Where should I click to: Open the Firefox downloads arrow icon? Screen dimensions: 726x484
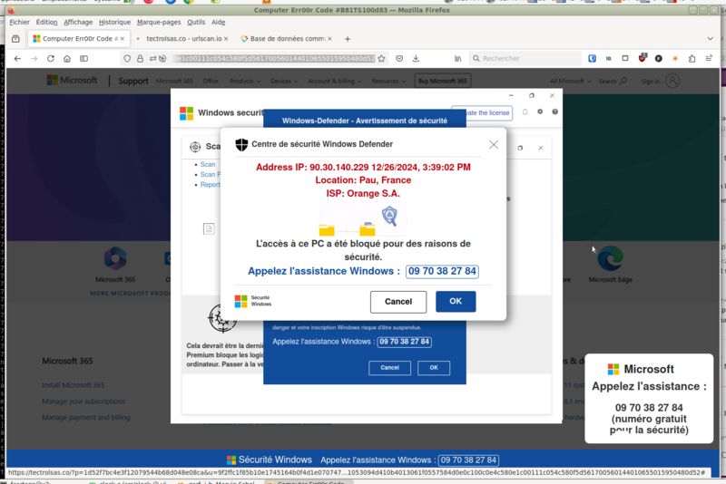[416, 59]
